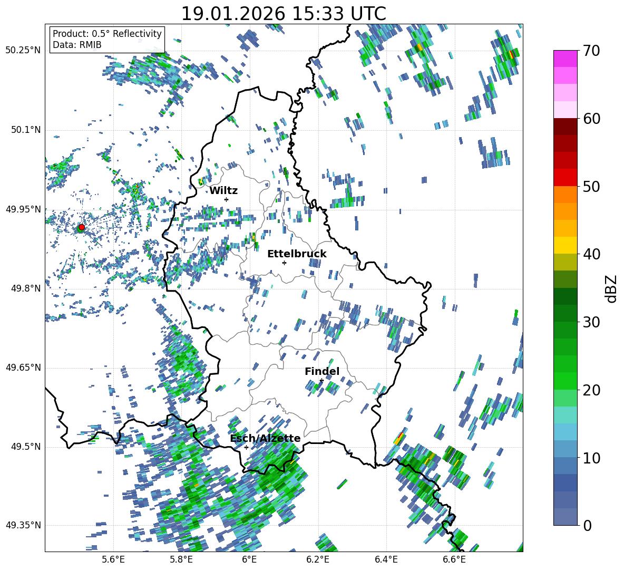This screenshot has width=624, height=570.
Task: Select the Ettelbruck city label
Action: (x=297, y=254)
